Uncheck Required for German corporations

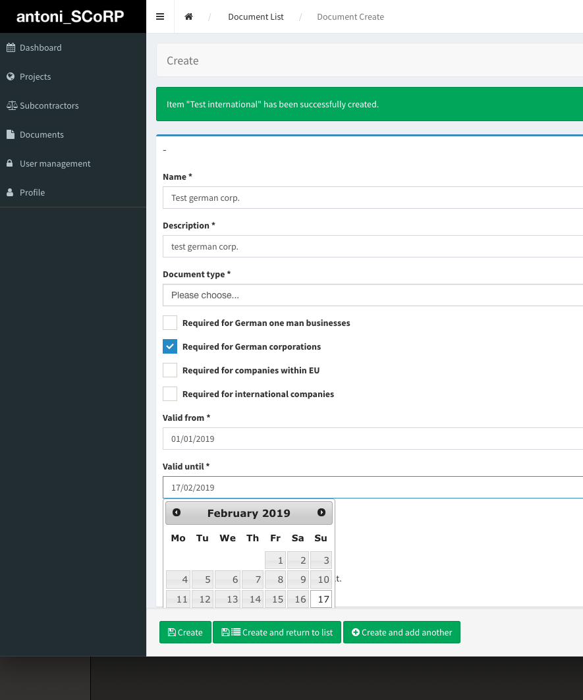click(169, 346)
